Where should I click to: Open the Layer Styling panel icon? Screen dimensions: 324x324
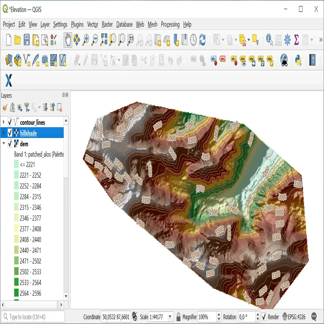coord(5,107)
